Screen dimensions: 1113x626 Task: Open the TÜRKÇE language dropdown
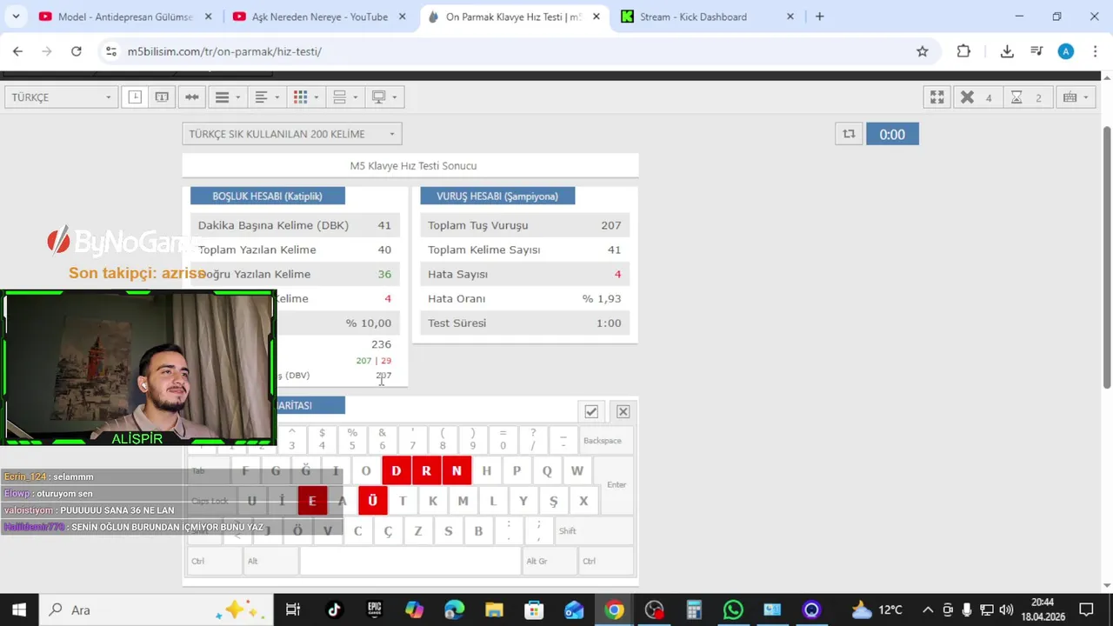tap(61, 97)
